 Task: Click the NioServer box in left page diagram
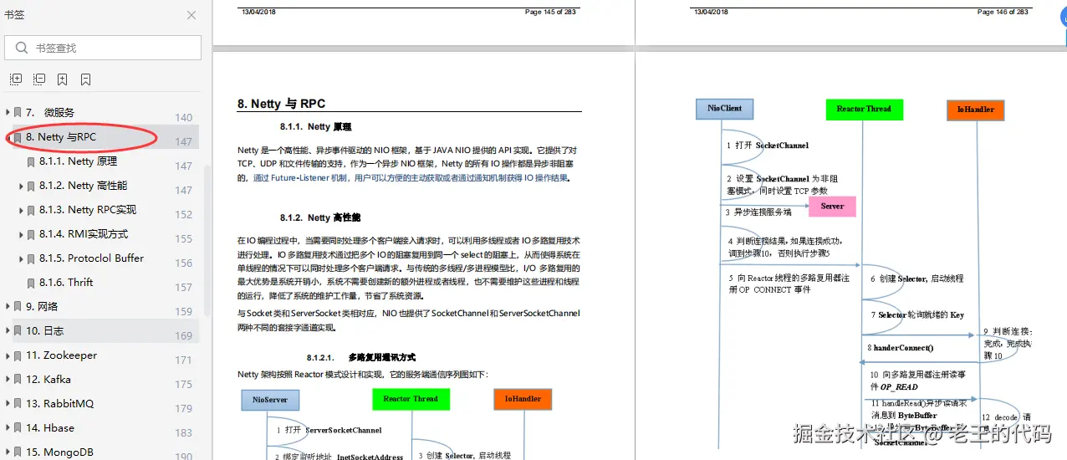pos(270,400)
